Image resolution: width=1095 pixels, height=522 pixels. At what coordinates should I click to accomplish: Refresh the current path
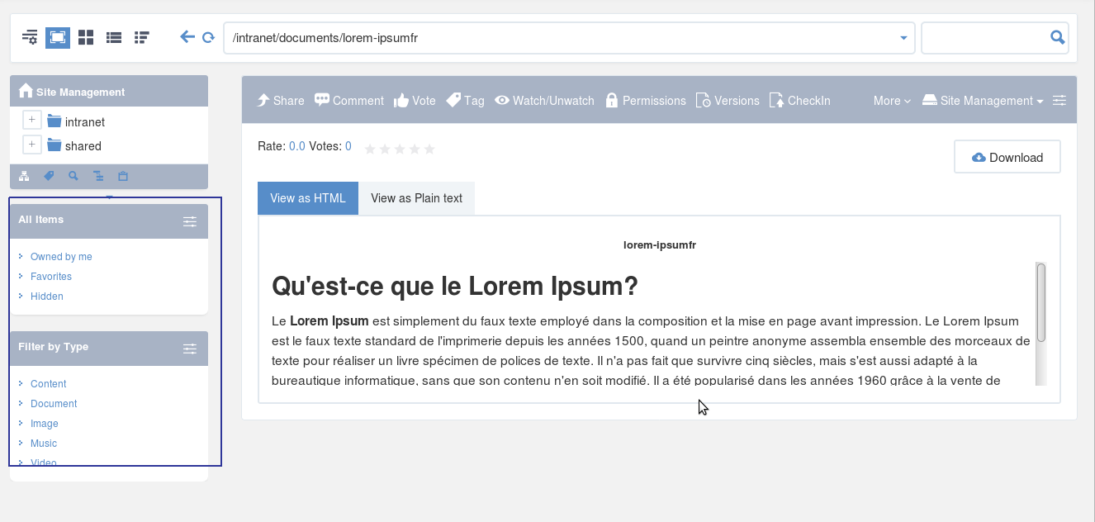208,37
